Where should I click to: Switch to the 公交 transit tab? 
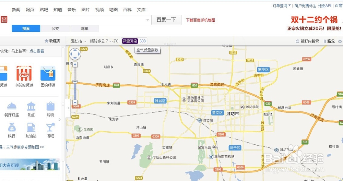[x=55, y=28]
